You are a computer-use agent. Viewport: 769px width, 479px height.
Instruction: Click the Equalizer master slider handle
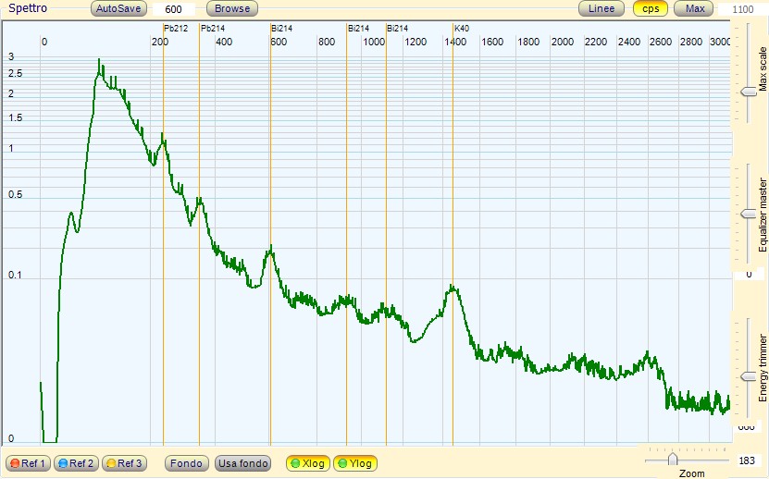coord(749,214)
